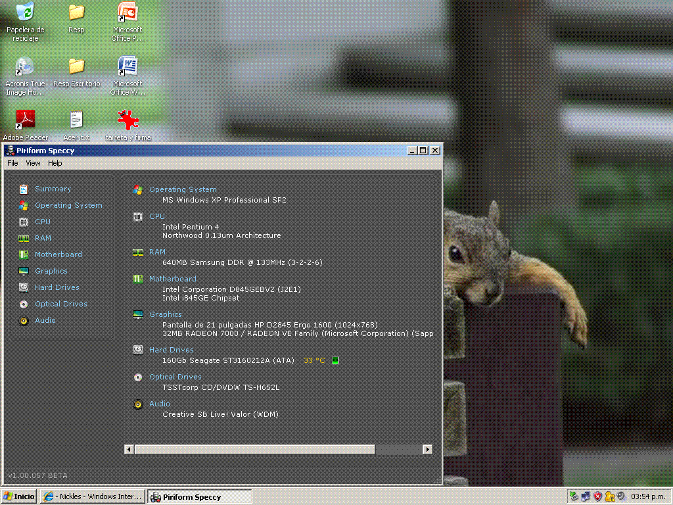The image size is (673, 505).
Task: Select the Acronis True Image desktop shortcut
Action: click(26, 76)
